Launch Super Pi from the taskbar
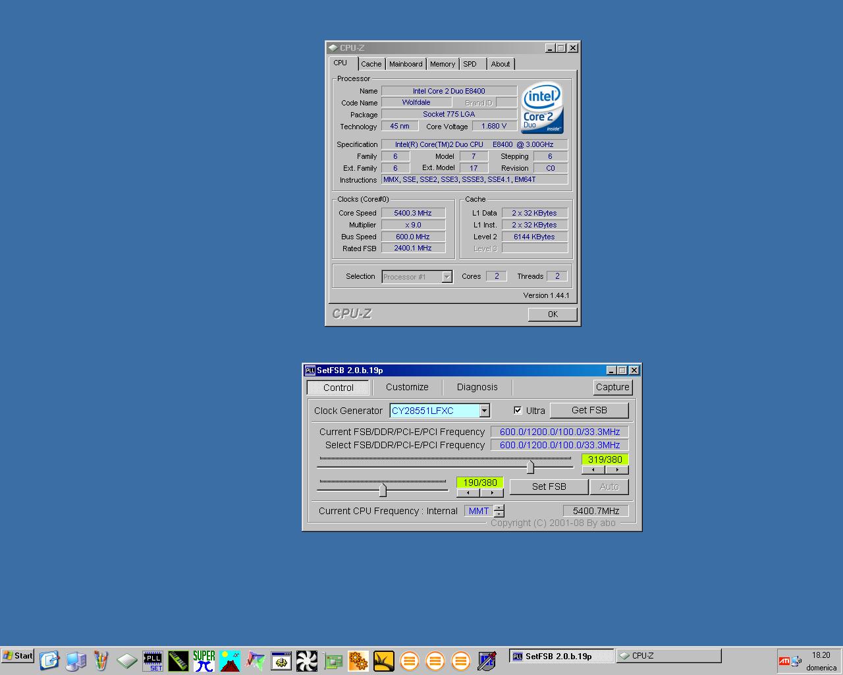The image size is (843, 675). 204,660
